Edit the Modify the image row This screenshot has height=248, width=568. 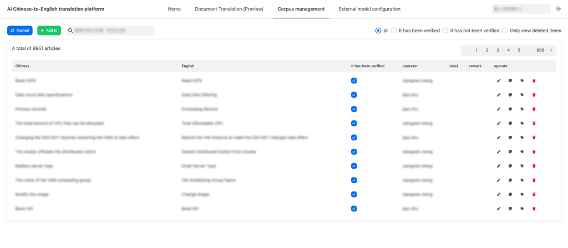(x=499, y=194)
